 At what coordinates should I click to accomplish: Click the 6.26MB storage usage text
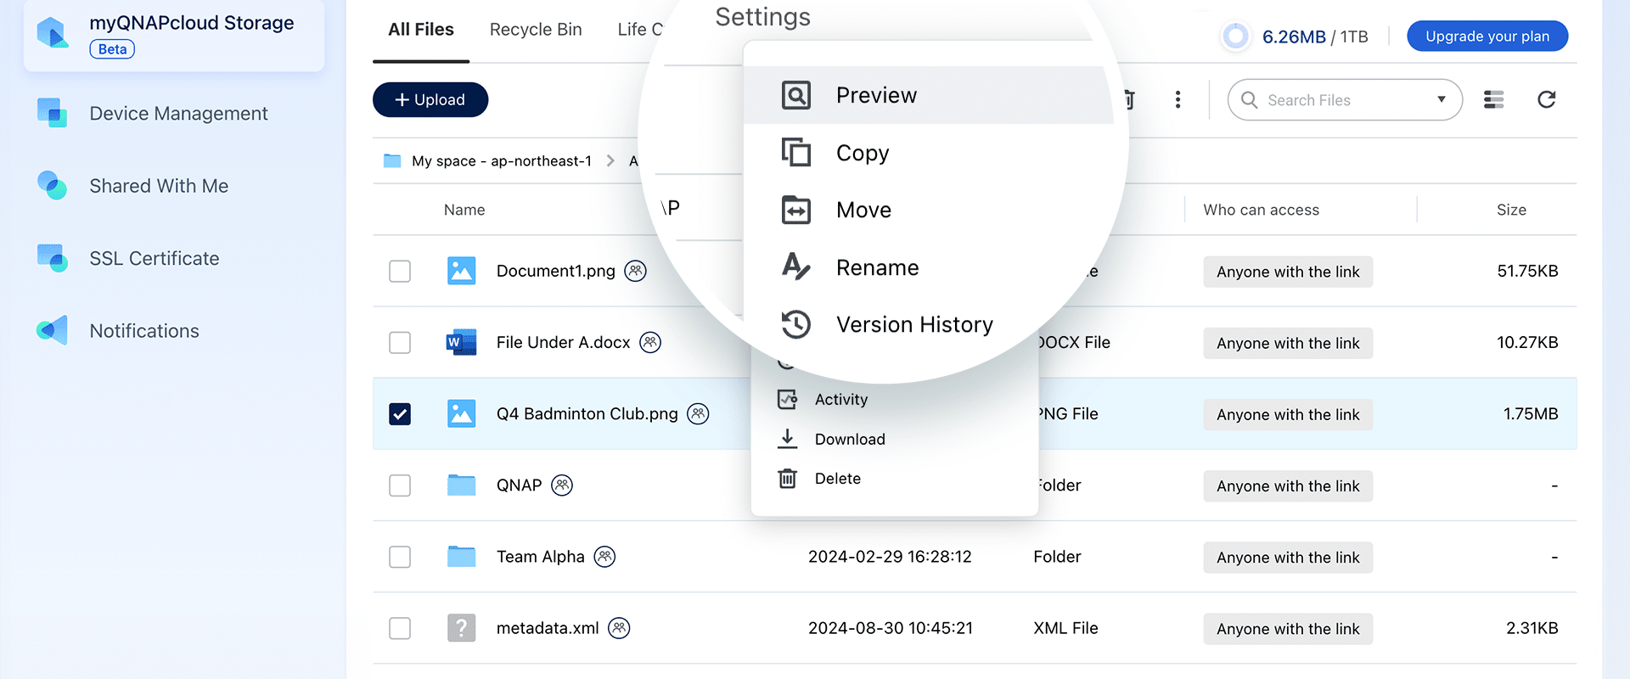point(1294,36)
